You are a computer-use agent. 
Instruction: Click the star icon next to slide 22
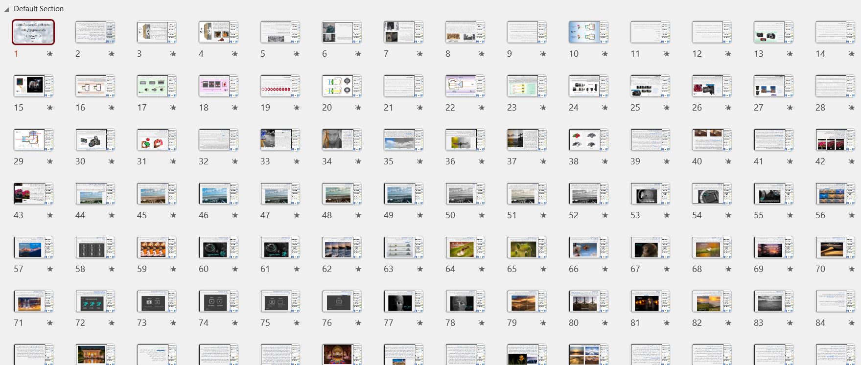(x=482, y=108)
